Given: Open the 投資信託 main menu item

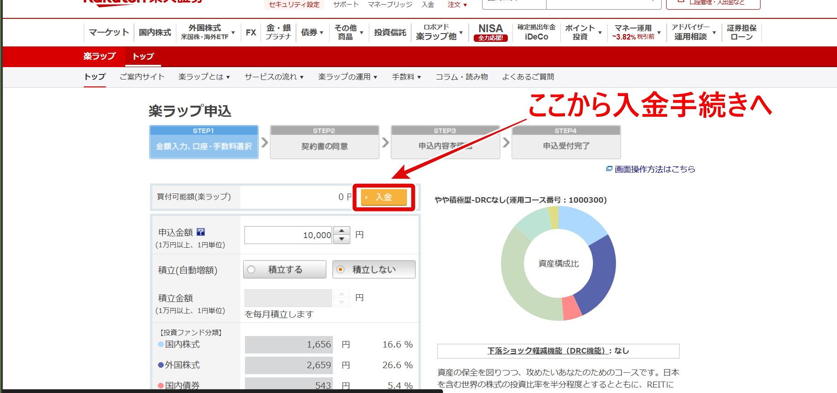Looking at the screenshot, I should click(x=390, y=32).
